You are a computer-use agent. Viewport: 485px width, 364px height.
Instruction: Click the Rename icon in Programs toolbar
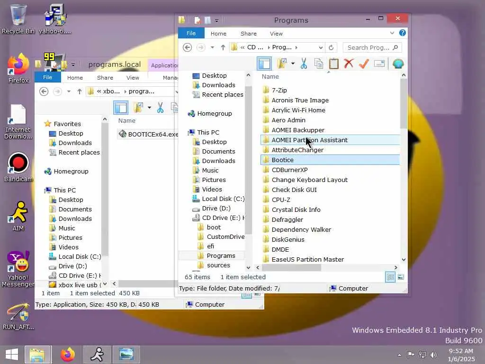(379, 64)
